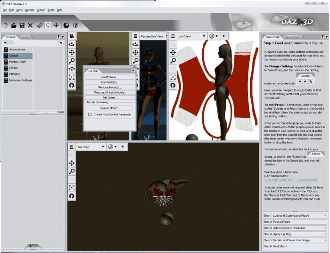This screenshot has width=330, height=253.
Task: Click the New scene file icon
Action: click(x=6, y=25)
